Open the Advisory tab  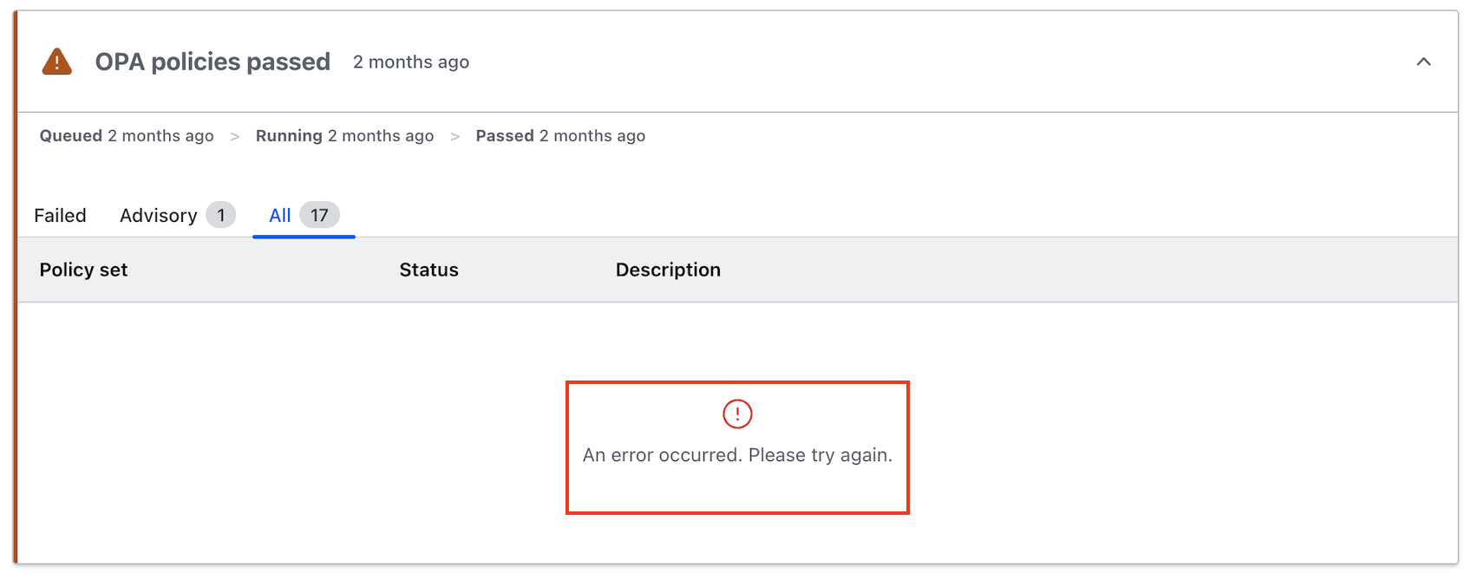pyautogui.click(x=159, y=216)
